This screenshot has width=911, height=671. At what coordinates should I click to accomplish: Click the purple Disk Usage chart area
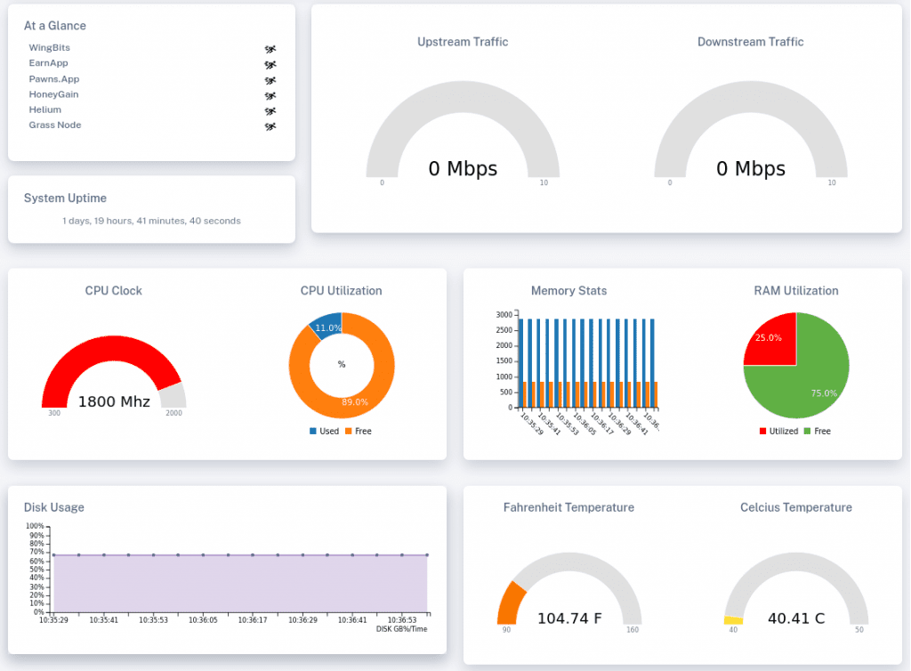coord(240,583)
